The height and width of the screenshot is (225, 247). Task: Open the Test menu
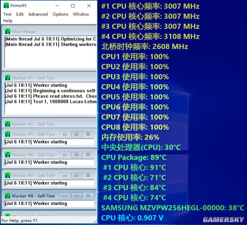click(7, 14)
